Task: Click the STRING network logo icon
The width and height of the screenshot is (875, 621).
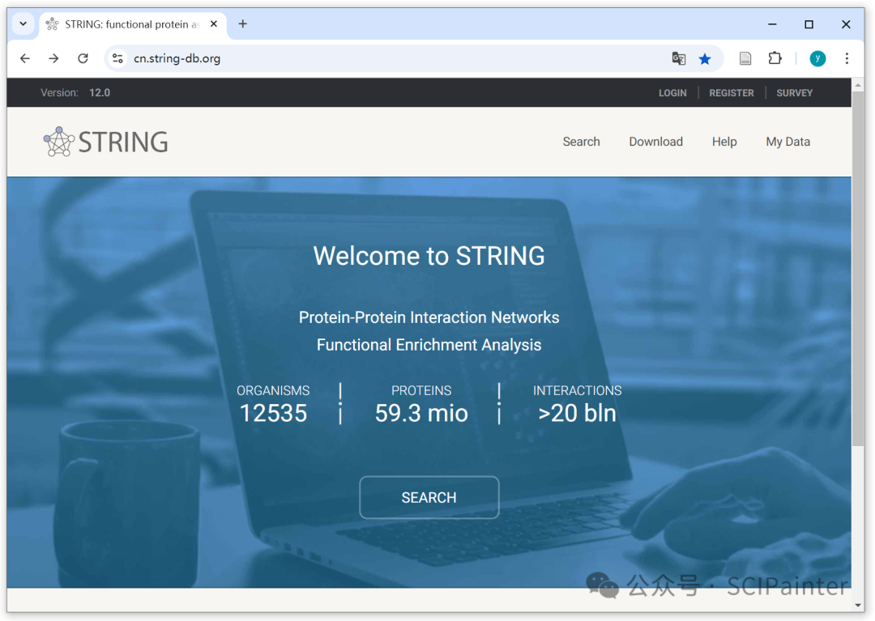Action: (59, 142)
